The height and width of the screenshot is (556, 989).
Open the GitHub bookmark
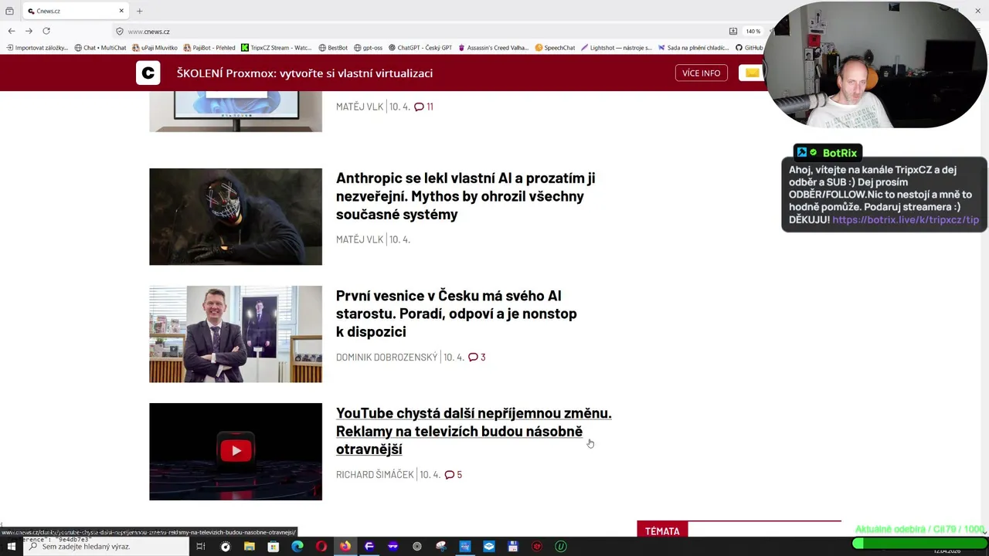[x=749, y=48]
